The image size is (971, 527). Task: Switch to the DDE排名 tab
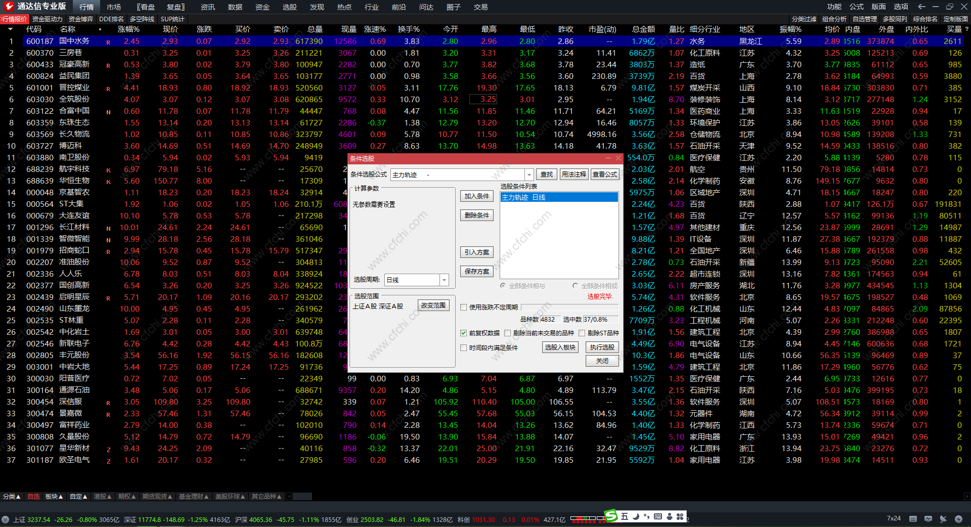point(111,19)
